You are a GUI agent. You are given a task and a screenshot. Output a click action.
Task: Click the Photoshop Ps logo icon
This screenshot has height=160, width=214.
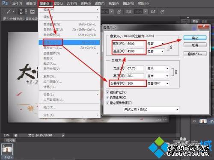5,3
